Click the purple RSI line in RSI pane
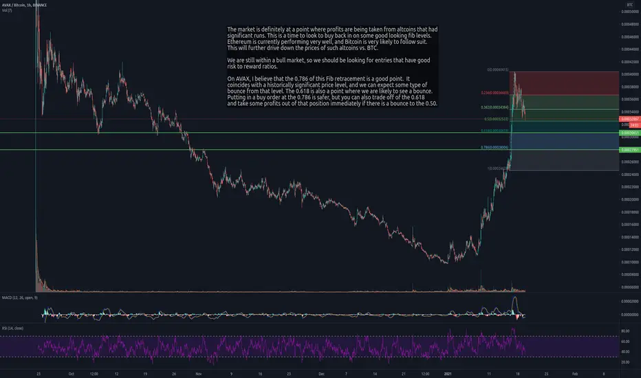641x378 pixels. [282, 346]
